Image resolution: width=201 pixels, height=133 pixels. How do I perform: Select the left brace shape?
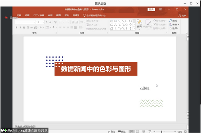coord(127,28)
